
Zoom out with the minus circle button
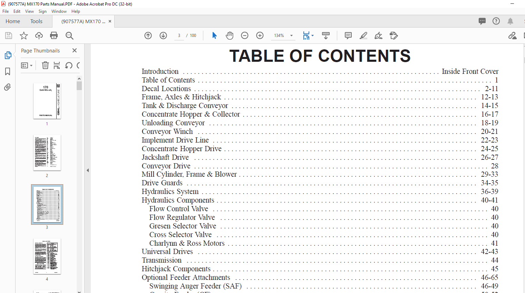[245, 36]
